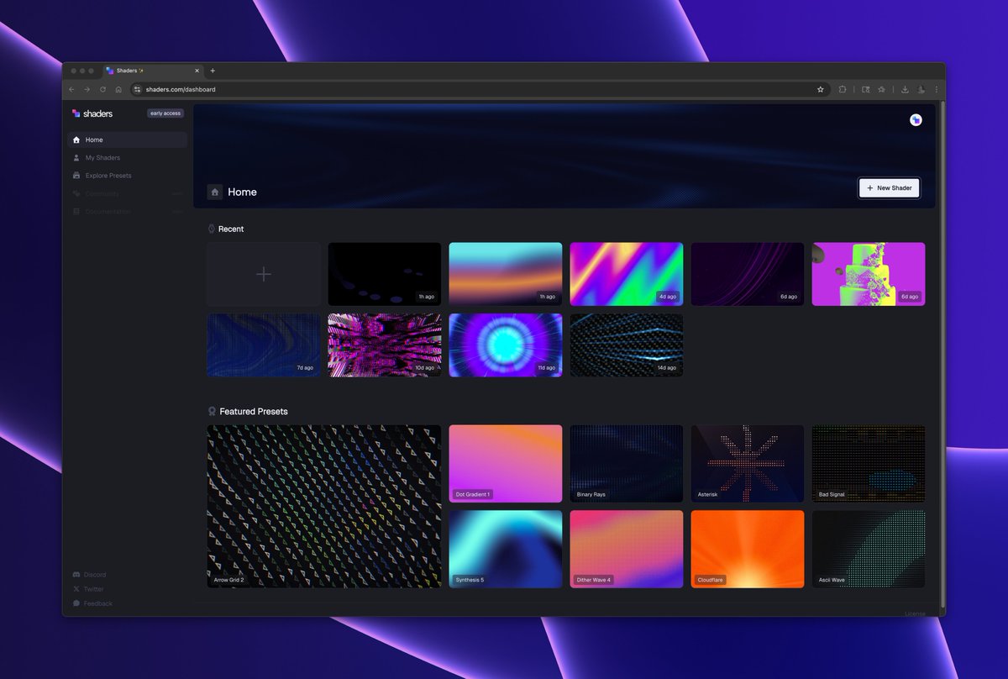Open the dotted wave shader from 14d ago
The width and height of the screenshot is (1008, 679).
pos(627,345)
